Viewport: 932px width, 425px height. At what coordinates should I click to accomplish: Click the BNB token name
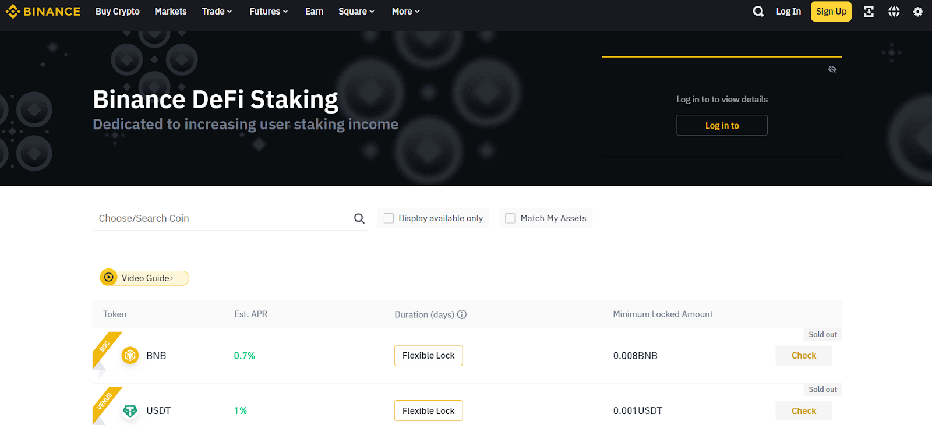(x=156, y=356)
